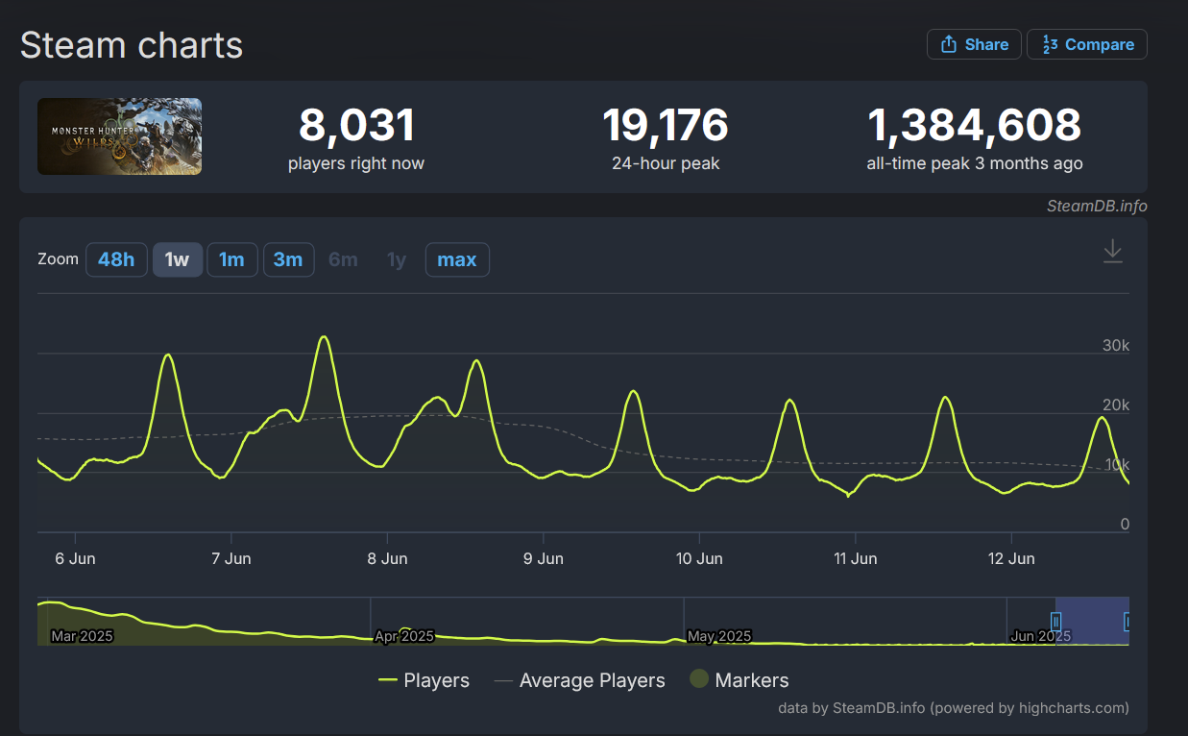Screen dimensions: 1188x736
Task: Switch zoom to 1m
Action: click(x=231, y=259)
